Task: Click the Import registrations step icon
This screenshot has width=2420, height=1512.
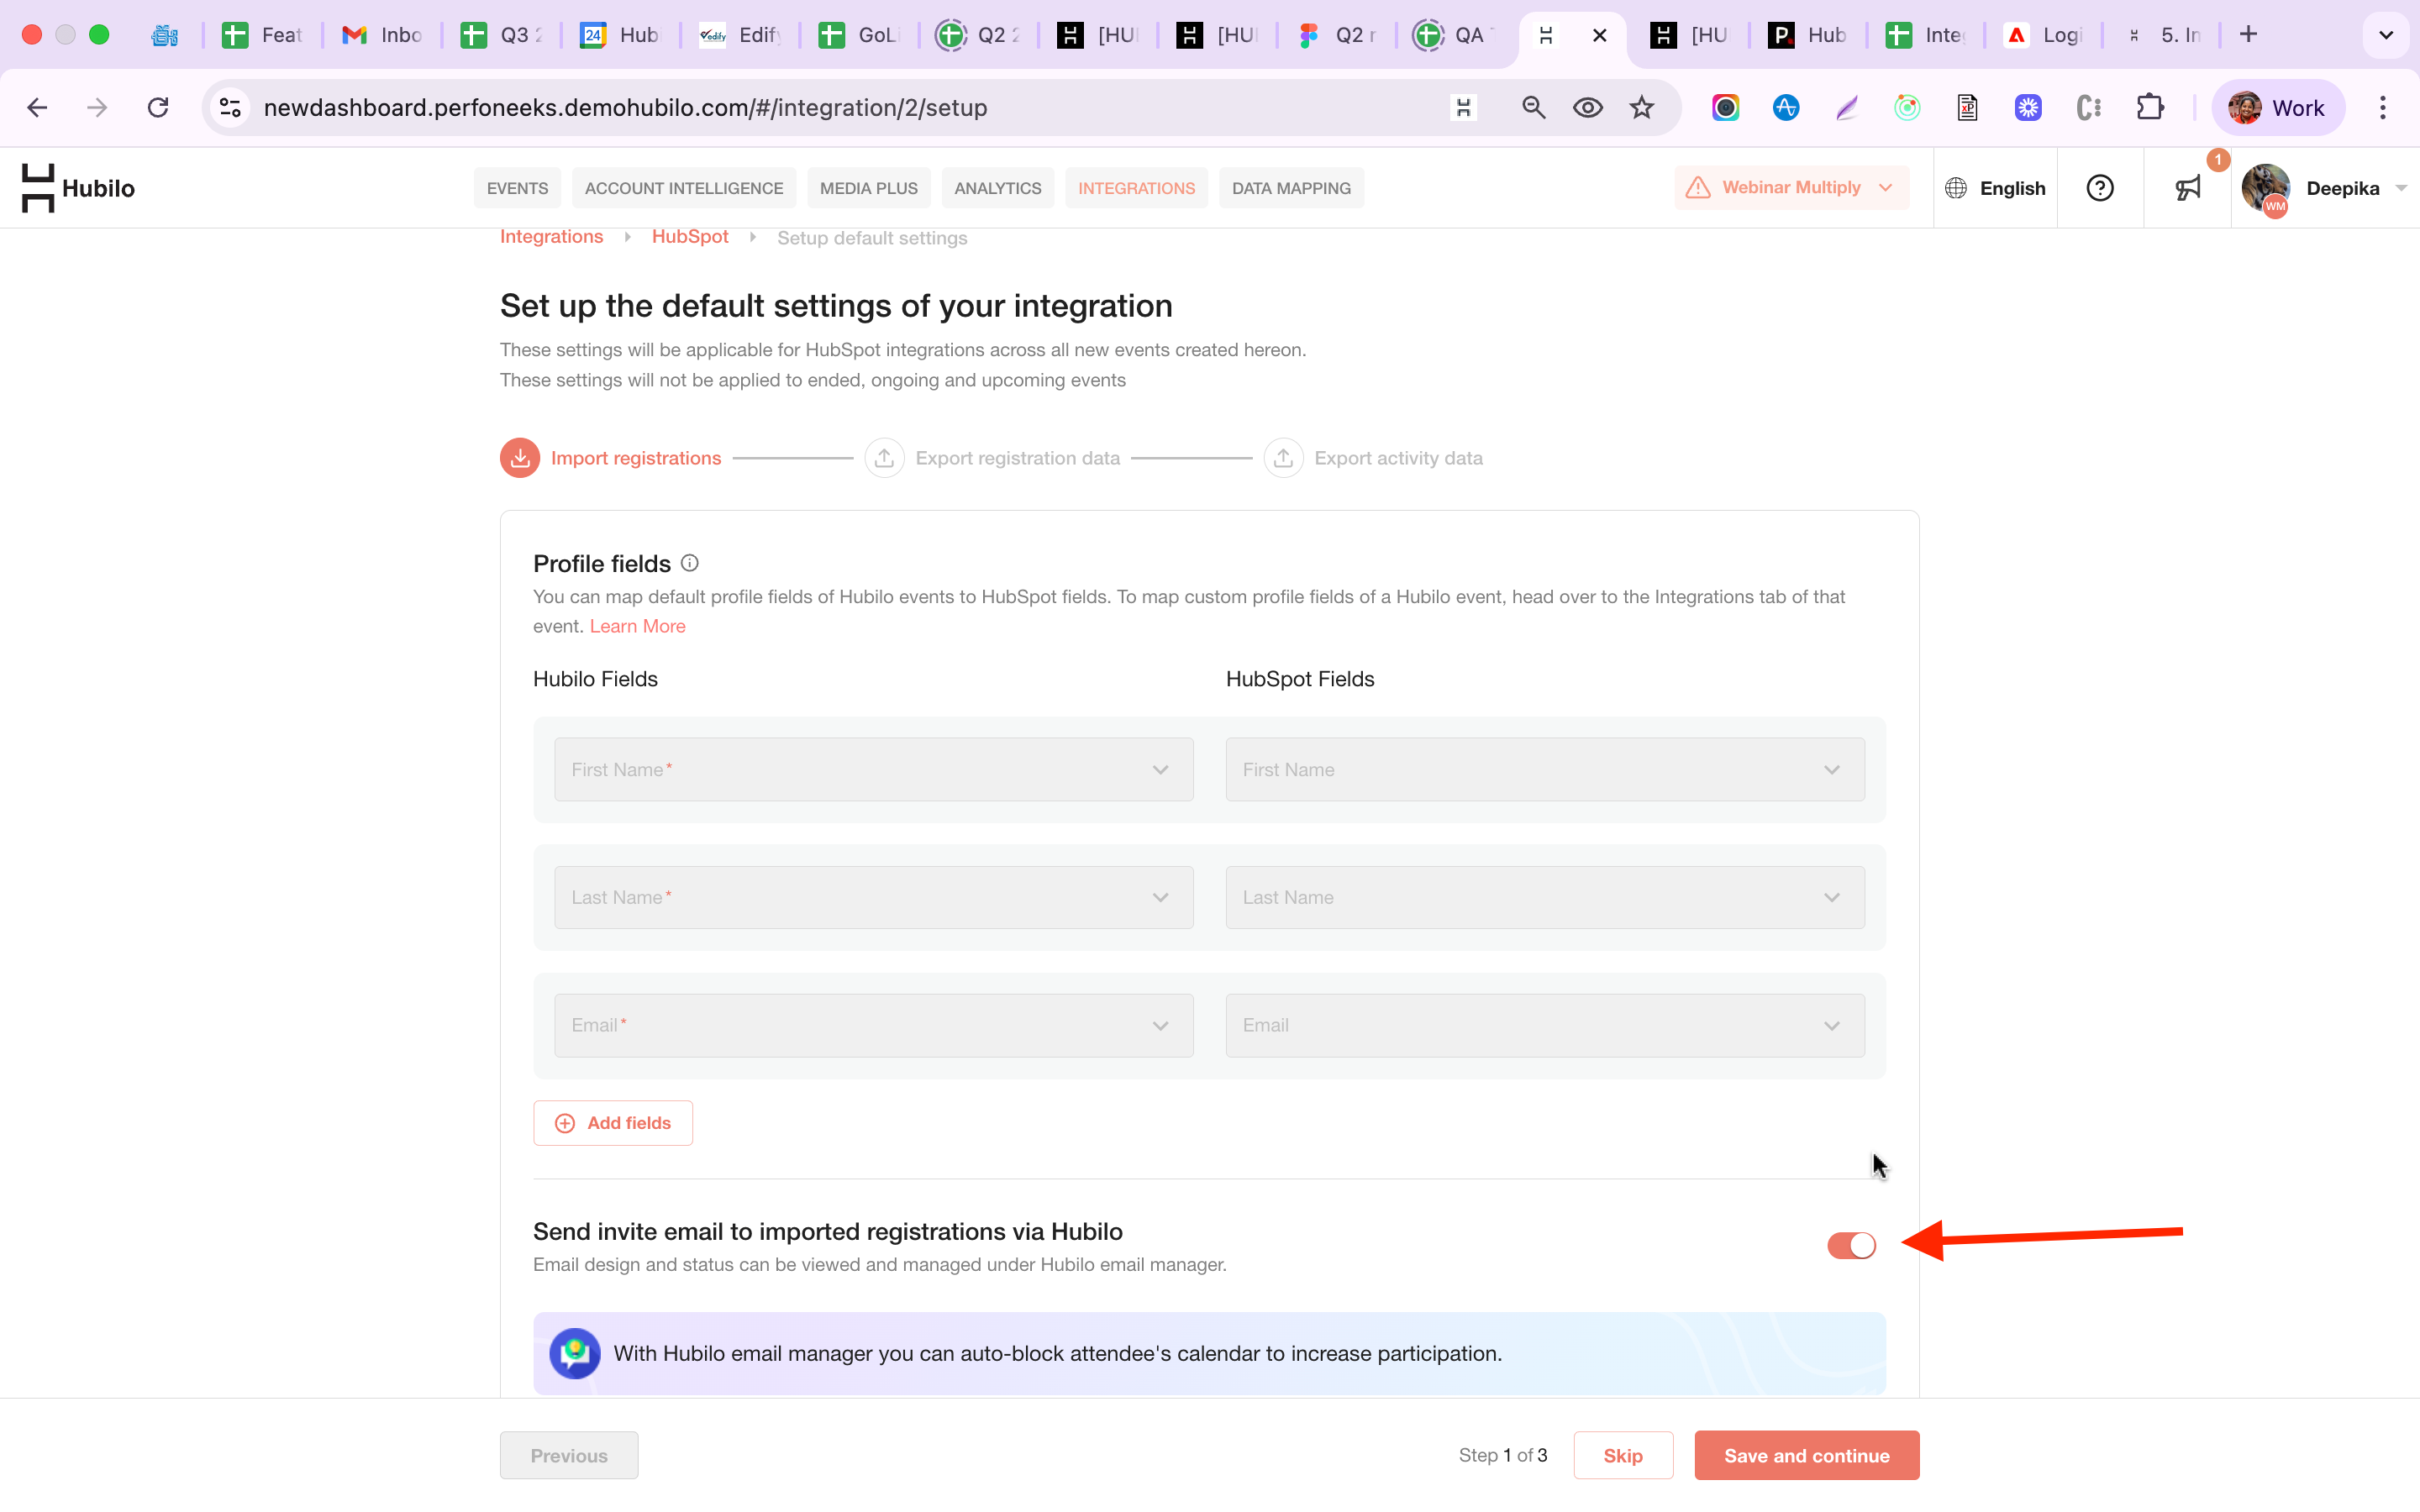Action: pos(520,458)
